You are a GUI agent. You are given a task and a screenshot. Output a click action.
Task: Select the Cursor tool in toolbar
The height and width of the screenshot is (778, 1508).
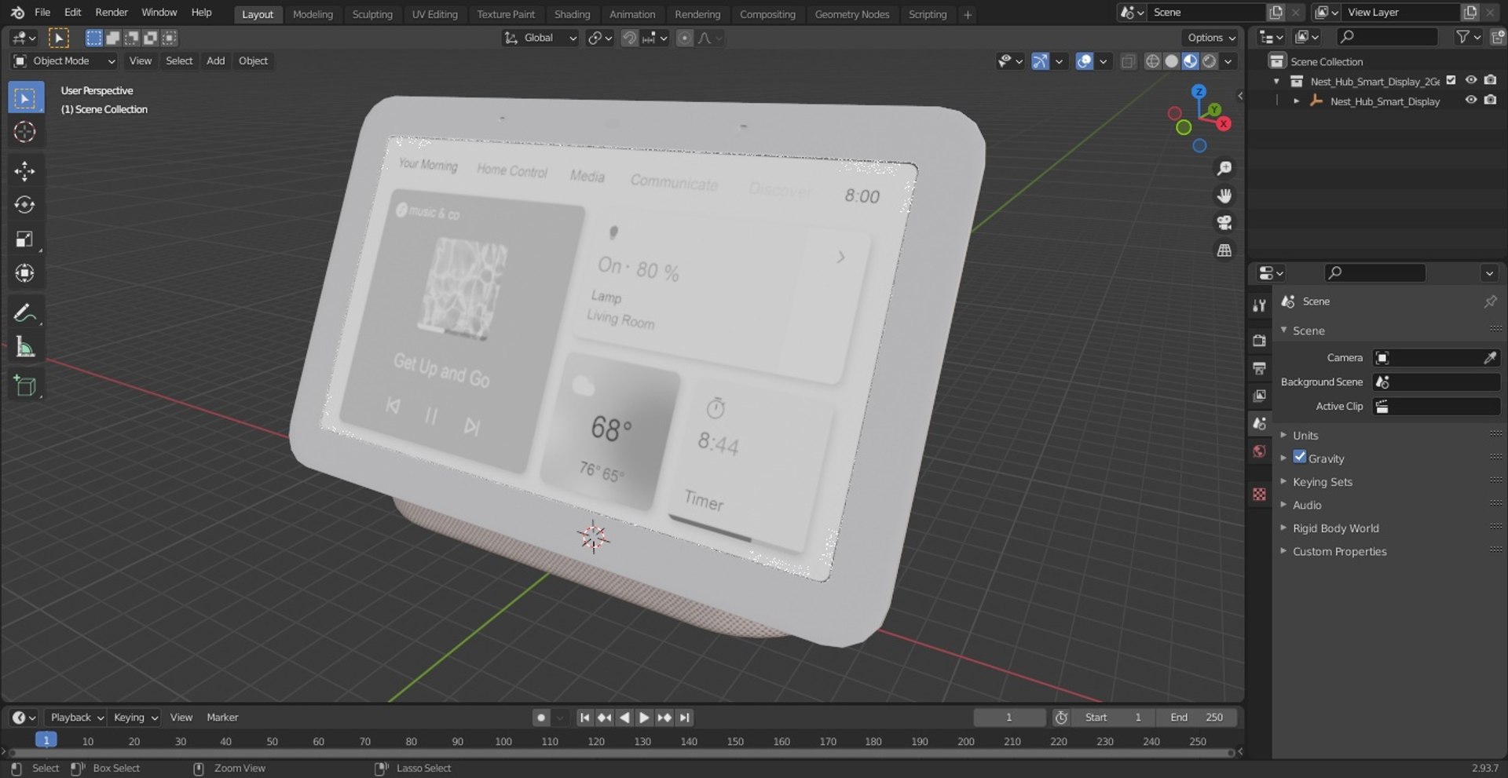(25, 132)
